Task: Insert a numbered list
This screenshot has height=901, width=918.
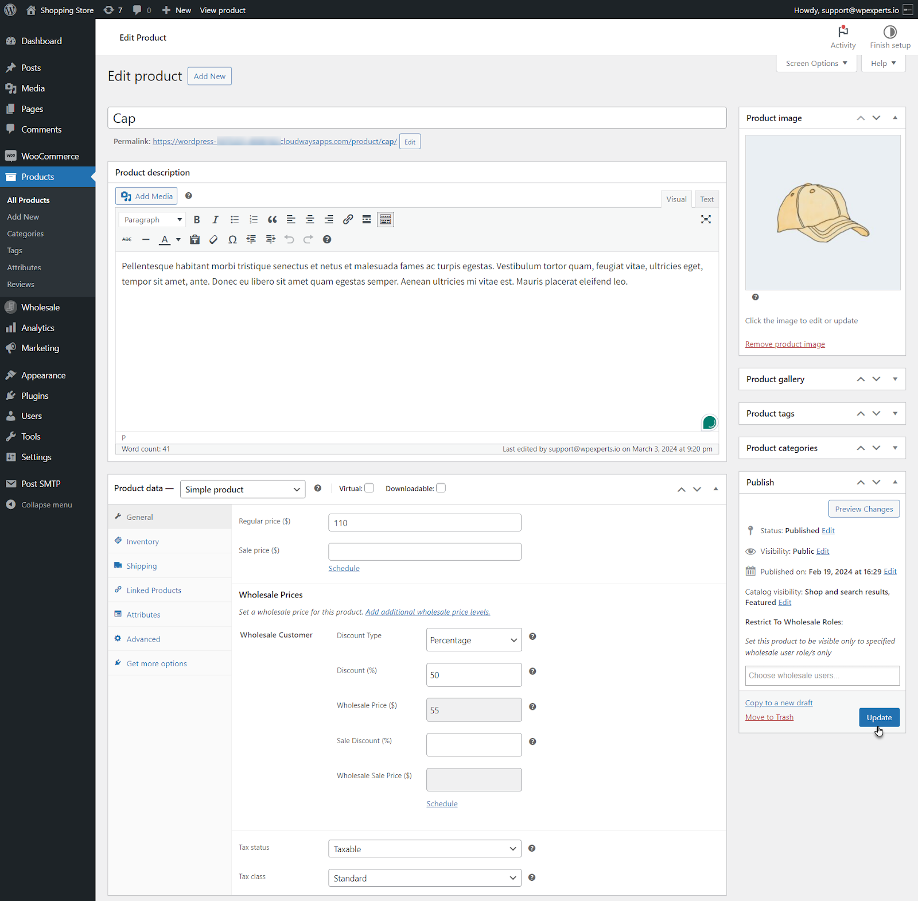Action: pos(254,220)
